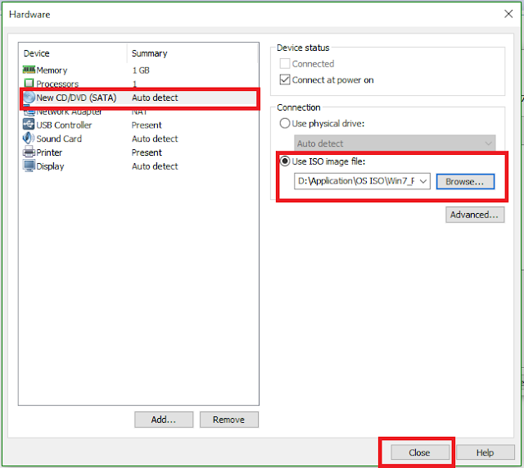Viewport: 524px width, 468px height.
Task: Click the Add... hardware button
Action: click(164, 419)
